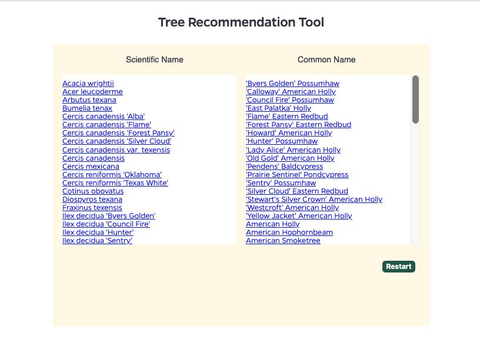Open Diospyros texana link
The width and height of the screenshot is (480, 339).
[92, 200]
